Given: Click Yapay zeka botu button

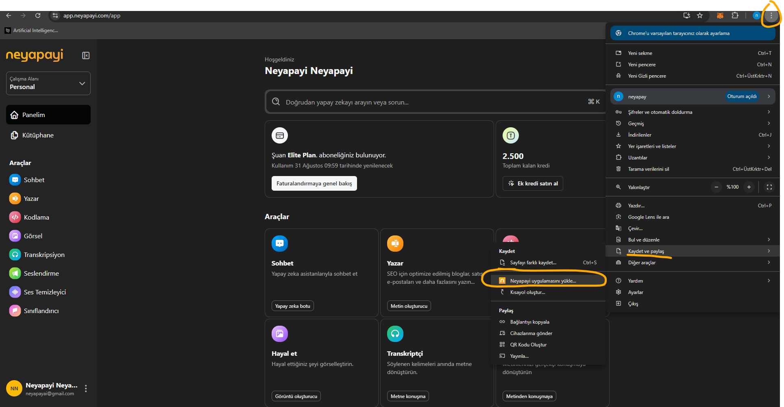Looking at the screenshot, I should (292, 306).
